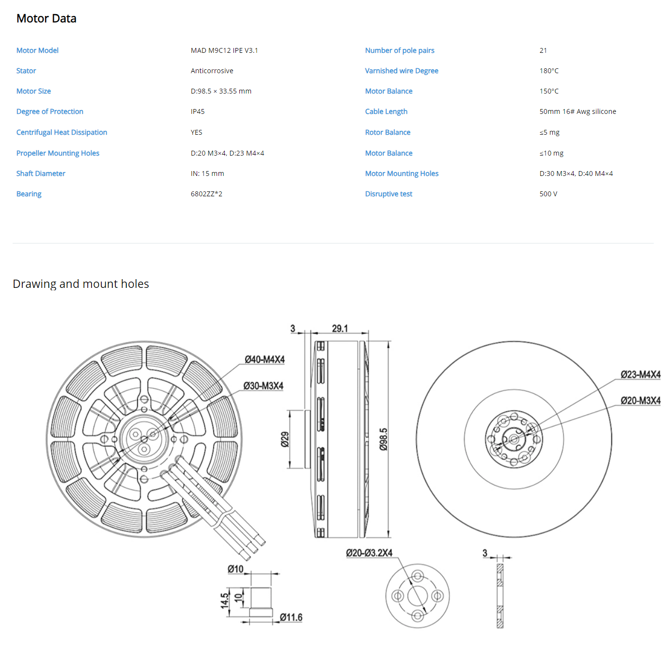Click the "Motor Size" label
669x647 pixels.
point(33,91)
